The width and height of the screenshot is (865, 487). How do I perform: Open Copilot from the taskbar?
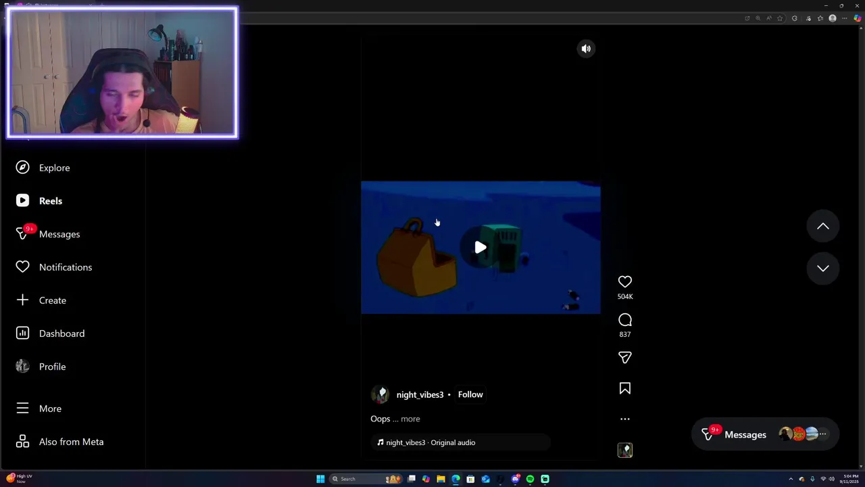pyautogui.click(x=426, y=479)
